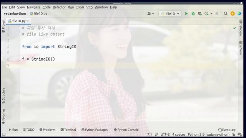Image resolution: width=246 pixels, height=138 pixels.
Task: Click file10.py in the breadcrumb bar
Action: click(38, 14)
